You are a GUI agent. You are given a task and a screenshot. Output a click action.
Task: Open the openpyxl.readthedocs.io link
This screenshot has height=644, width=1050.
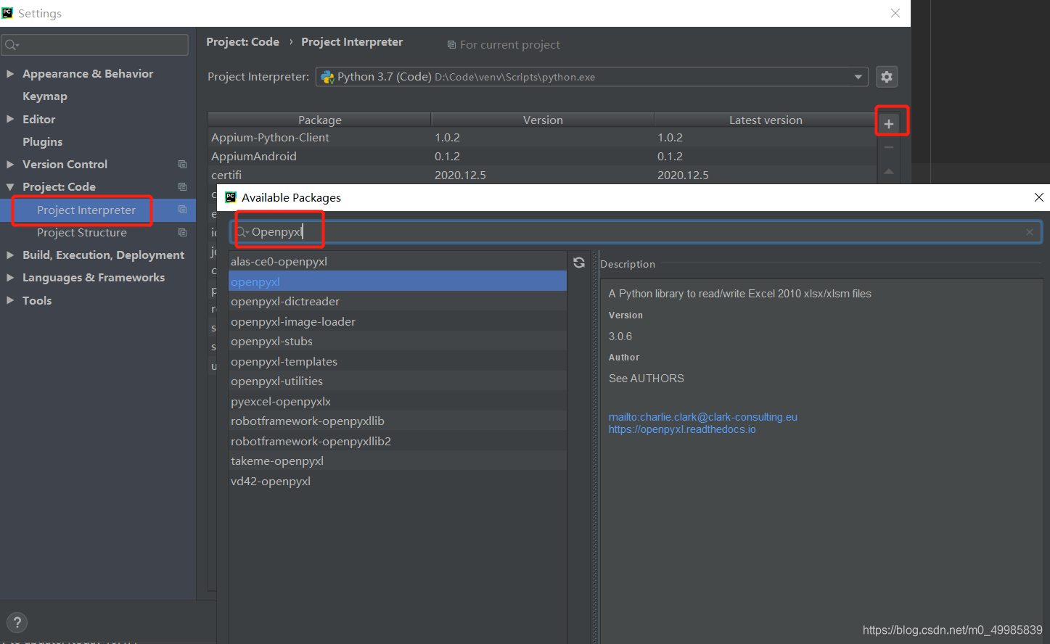682,429
